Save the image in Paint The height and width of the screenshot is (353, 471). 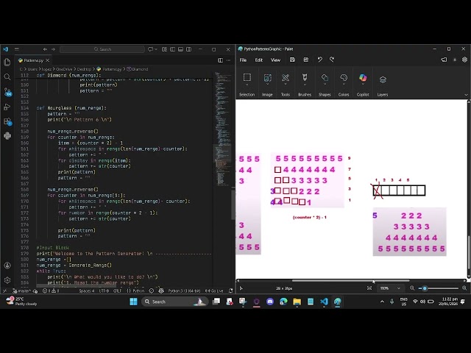(x=292, y=60)
